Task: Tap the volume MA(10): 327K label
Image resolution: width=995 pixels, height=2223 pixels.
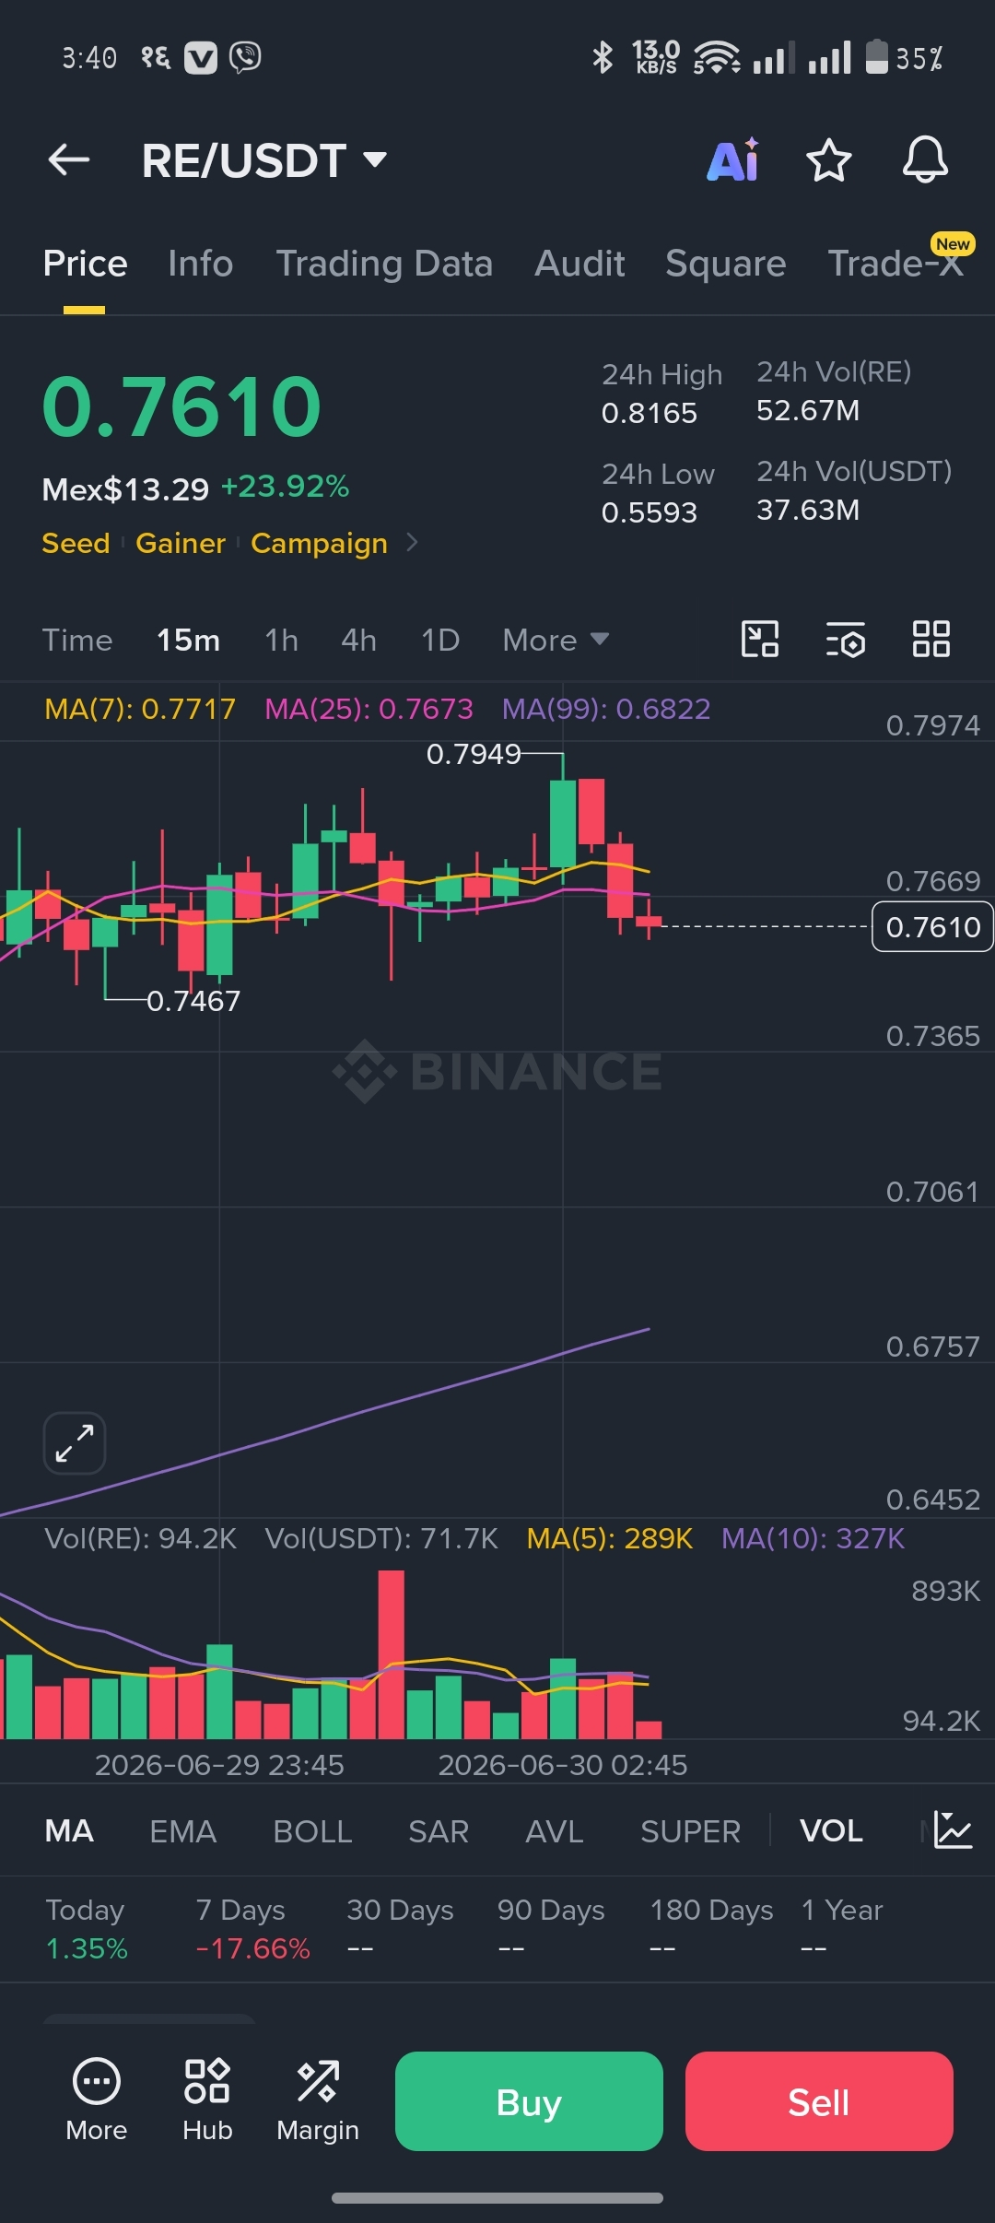Action: click(x=813, y=1538)
